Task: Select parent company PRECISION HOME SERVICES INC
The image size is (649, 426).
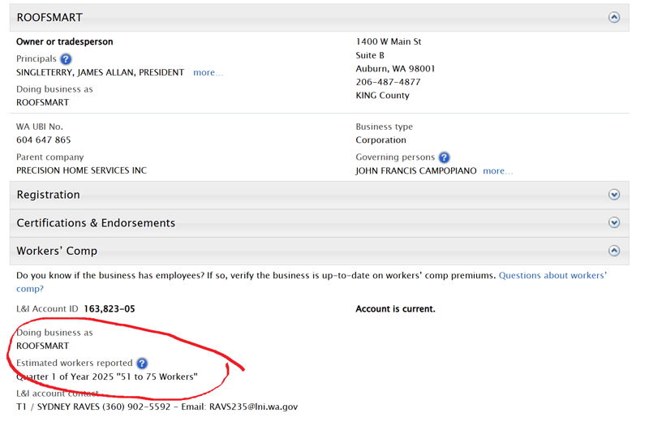Action: [x=82, y=170]
